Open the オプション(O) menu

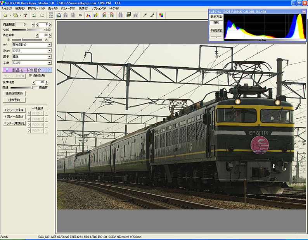pos(99,9)
